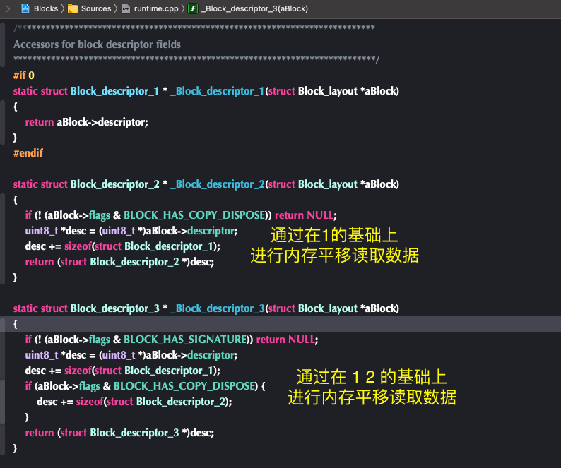Click the 'Accessors for block descriptor fields' comment
Screen dimensions: 561x468
[97, 44]
